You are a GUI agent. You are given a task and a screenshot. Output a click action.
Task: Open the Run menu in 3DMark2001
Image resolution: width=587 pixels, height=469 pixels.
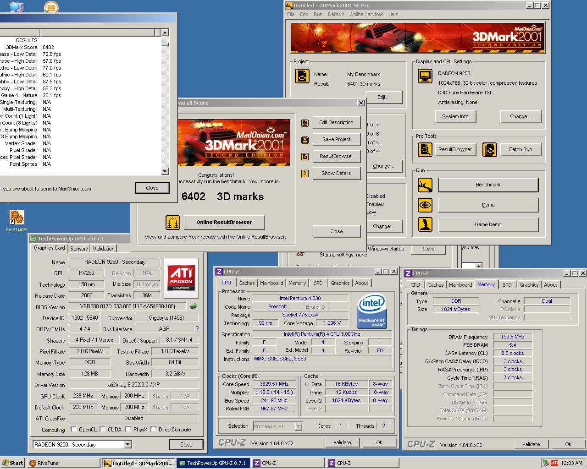318,14
